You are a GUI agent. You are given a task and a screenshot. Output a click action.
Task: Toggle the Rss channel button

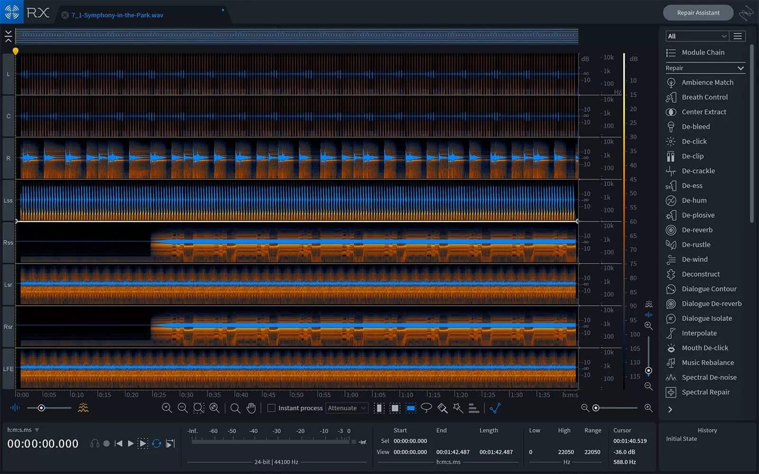(9, 243)
